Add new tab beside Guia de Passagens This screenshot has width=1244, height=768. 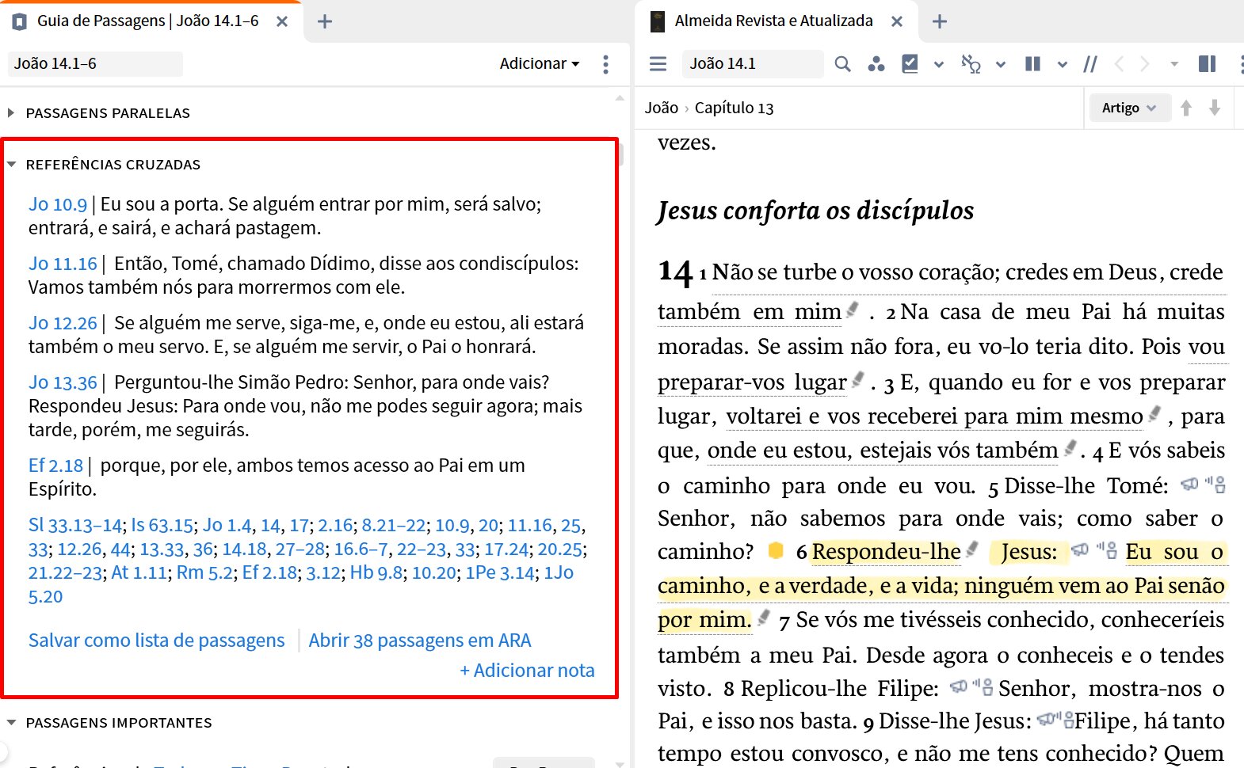pyautogui.click(x=324, y=21)
